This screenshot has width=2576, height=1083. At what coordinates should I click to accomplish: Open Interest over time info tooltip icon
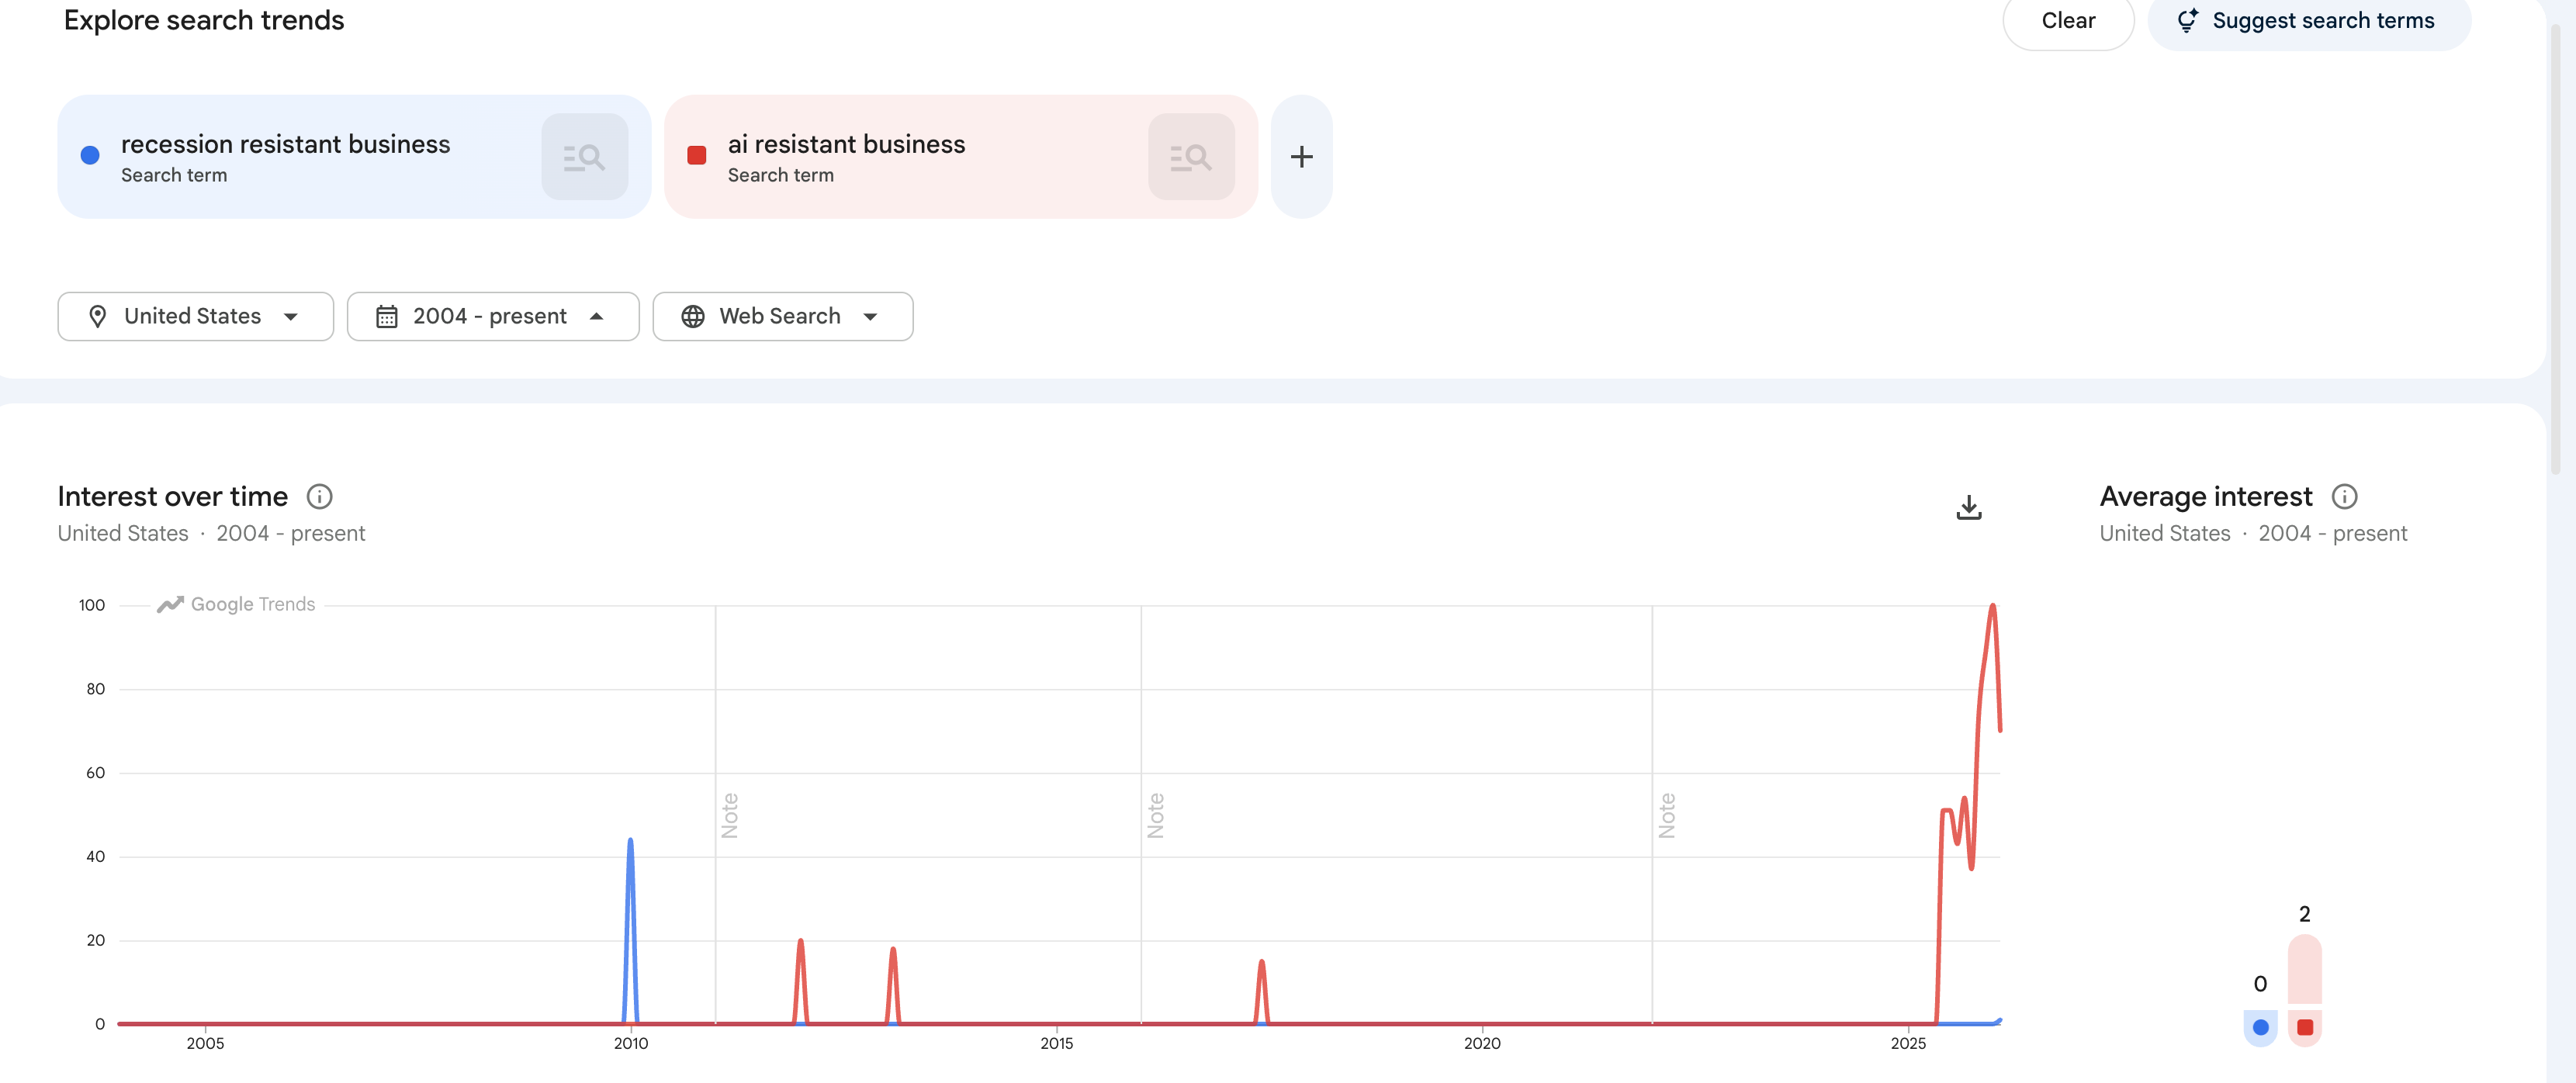coord(319,496)
